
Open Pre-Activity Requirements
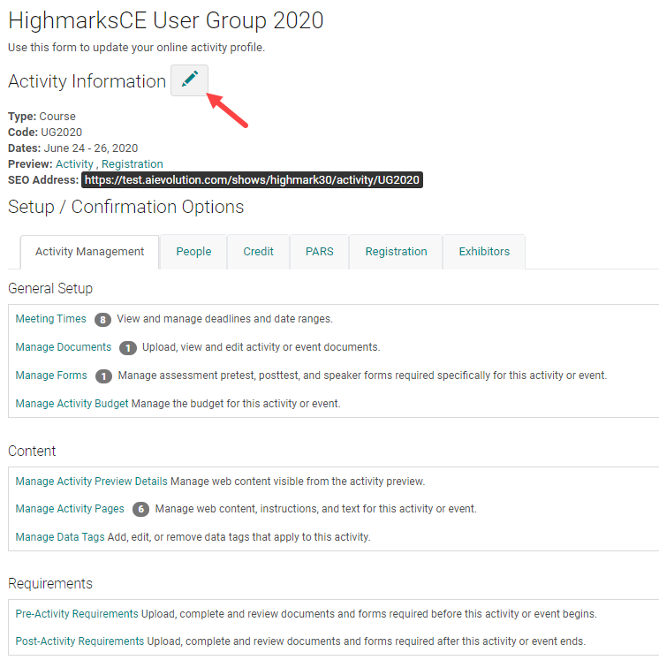click(x=77, y=614)
